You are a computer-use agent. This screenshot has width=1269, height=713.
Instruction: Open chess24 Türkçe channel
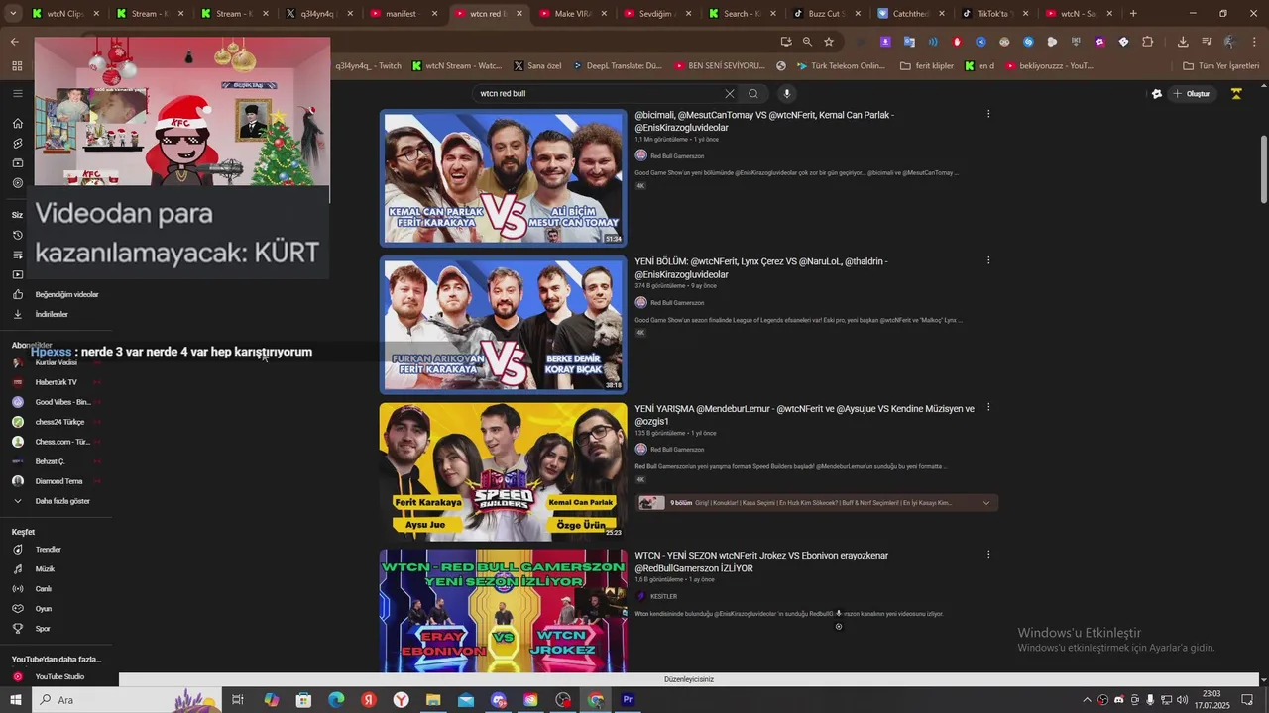[56, 422]
